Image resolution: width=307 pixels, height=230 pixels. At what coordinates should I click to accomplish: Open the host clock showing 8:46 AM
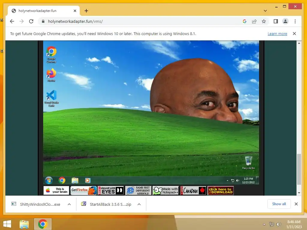coord(294,224)
